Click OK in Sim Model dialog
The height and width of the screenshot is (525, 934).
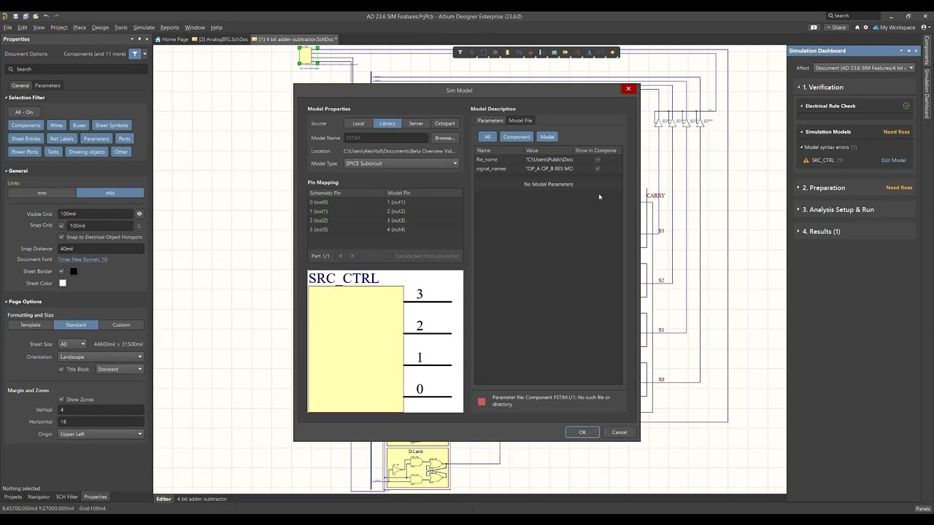pyautogui.click(x=582, y=432)
